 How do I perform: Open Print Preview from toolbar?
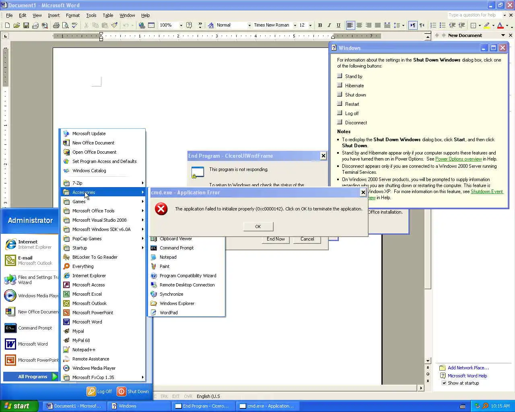[65, 25]
